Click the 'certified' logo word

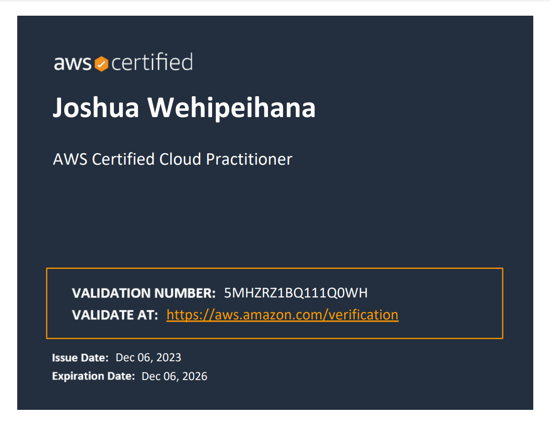click(152, 62)
